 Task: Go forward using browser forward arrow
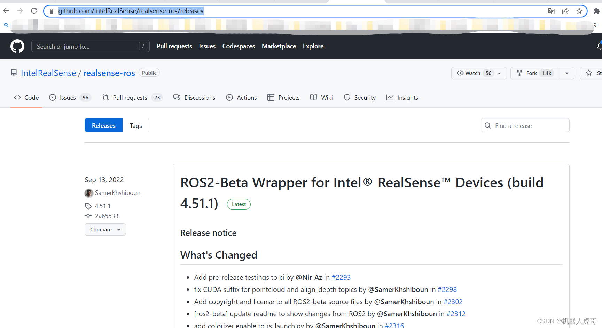[20, 11]
